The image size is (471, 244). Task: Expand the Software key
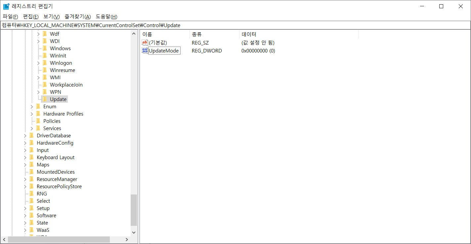tap(25, 216)
